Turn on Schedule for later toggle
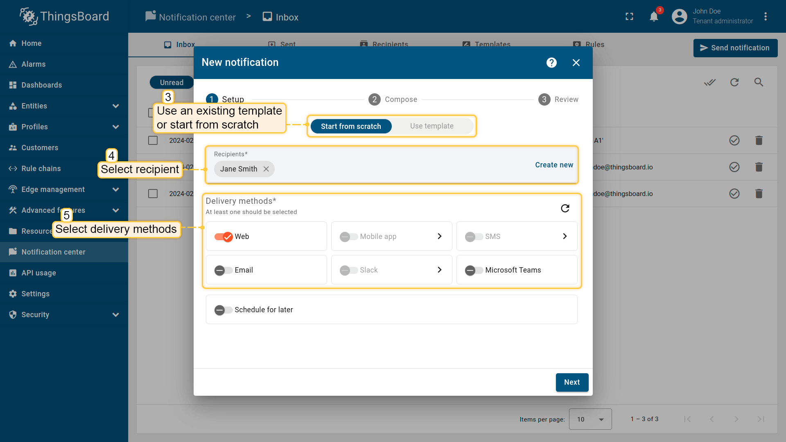 tap(224, 310)
